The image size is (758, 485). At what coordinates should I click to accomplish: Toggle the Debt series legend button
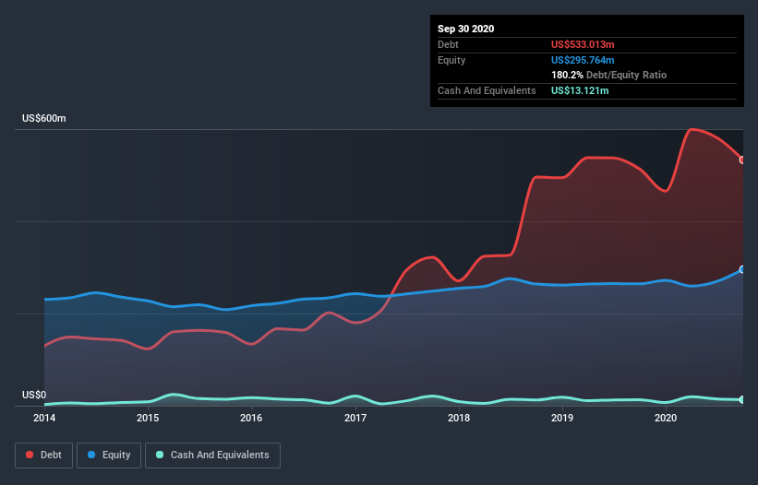(x=44, y=455)
